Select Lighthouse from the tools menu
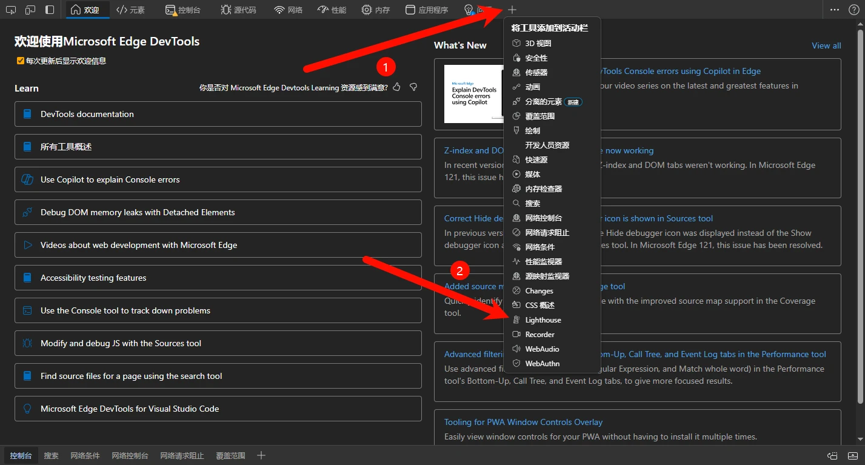The width and height of the screenshot is (865, 465). coord(543,320)
